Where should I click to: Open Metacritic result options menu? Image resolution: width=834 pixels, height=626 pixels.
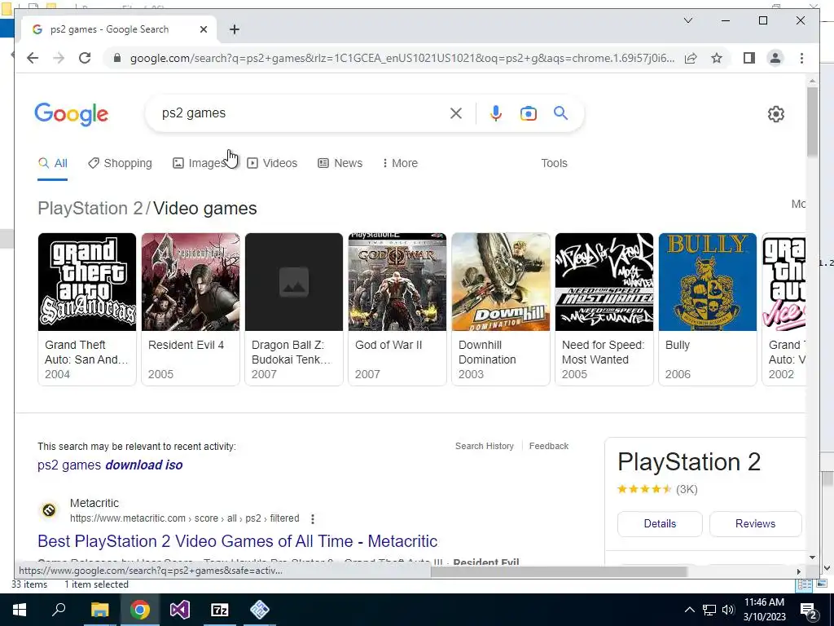[313, 518]
